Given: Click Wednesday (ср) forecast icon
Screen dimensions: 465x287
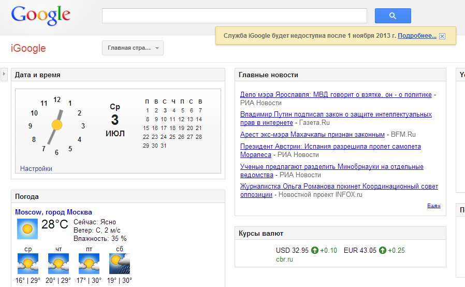Looking at the screenshot, I should point(28,264).
